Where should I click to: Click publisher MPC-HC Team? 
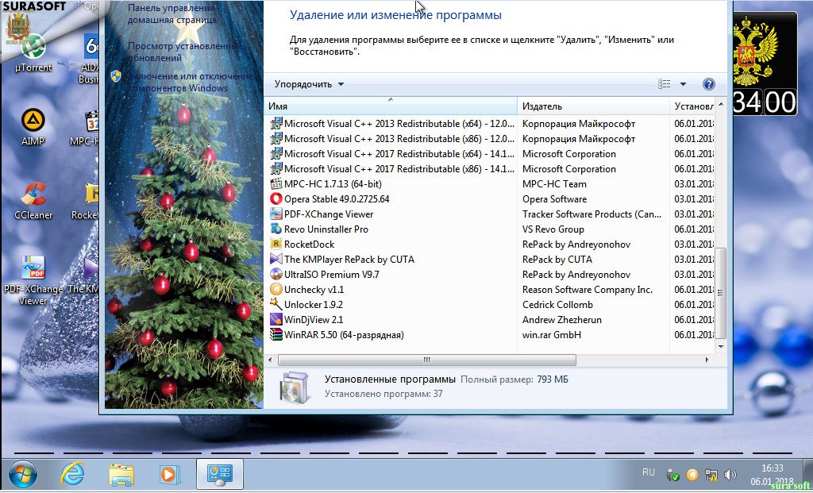(554, 184)
